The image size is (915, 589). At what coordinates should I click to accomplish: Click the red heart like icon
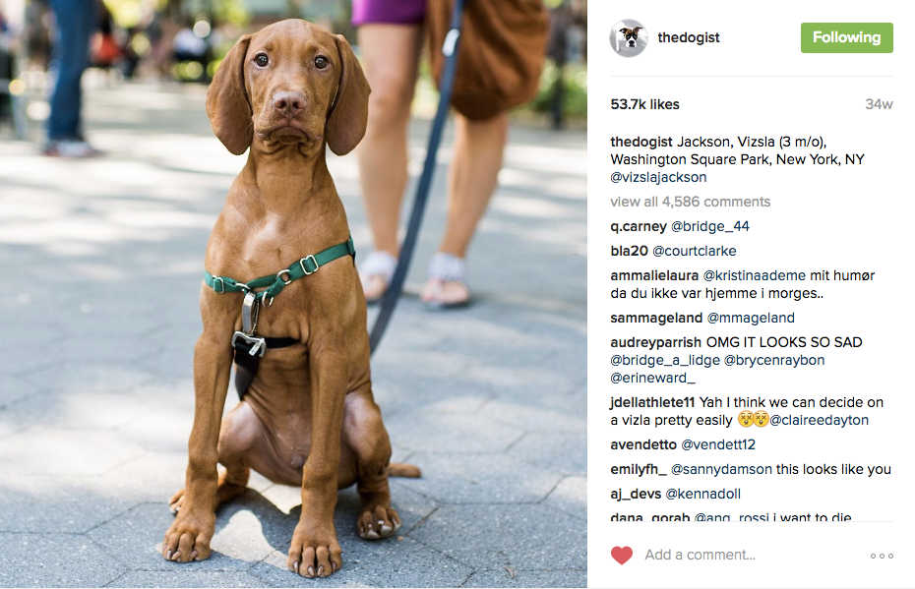(622, 556)
